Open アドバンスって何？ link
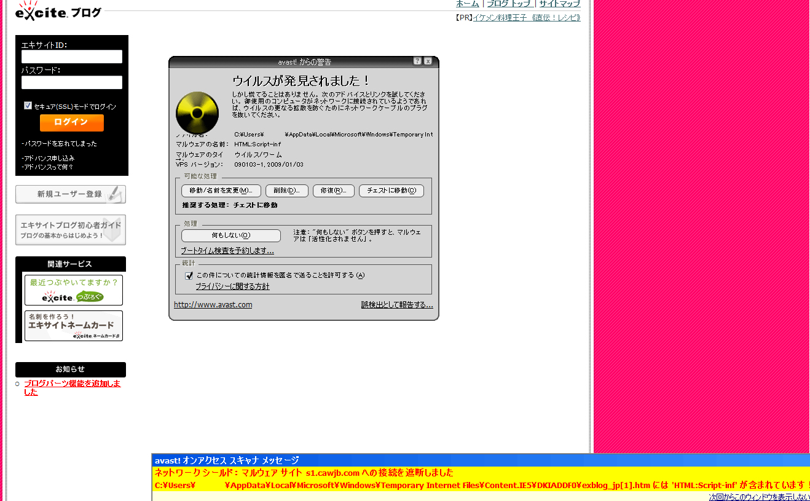Viewport: 810px width, 501px height. click(x=47, y=167)
